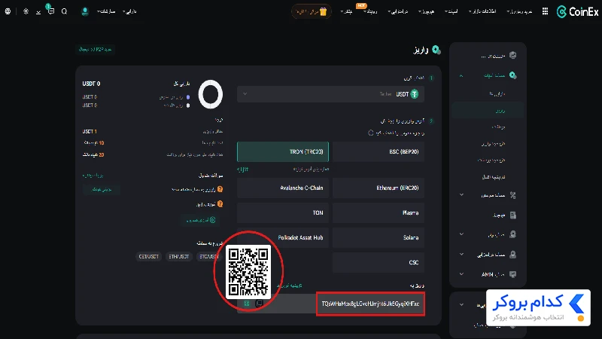Select the Avalanche C-Chain network
602x339 pixels.
coord(283,188)
